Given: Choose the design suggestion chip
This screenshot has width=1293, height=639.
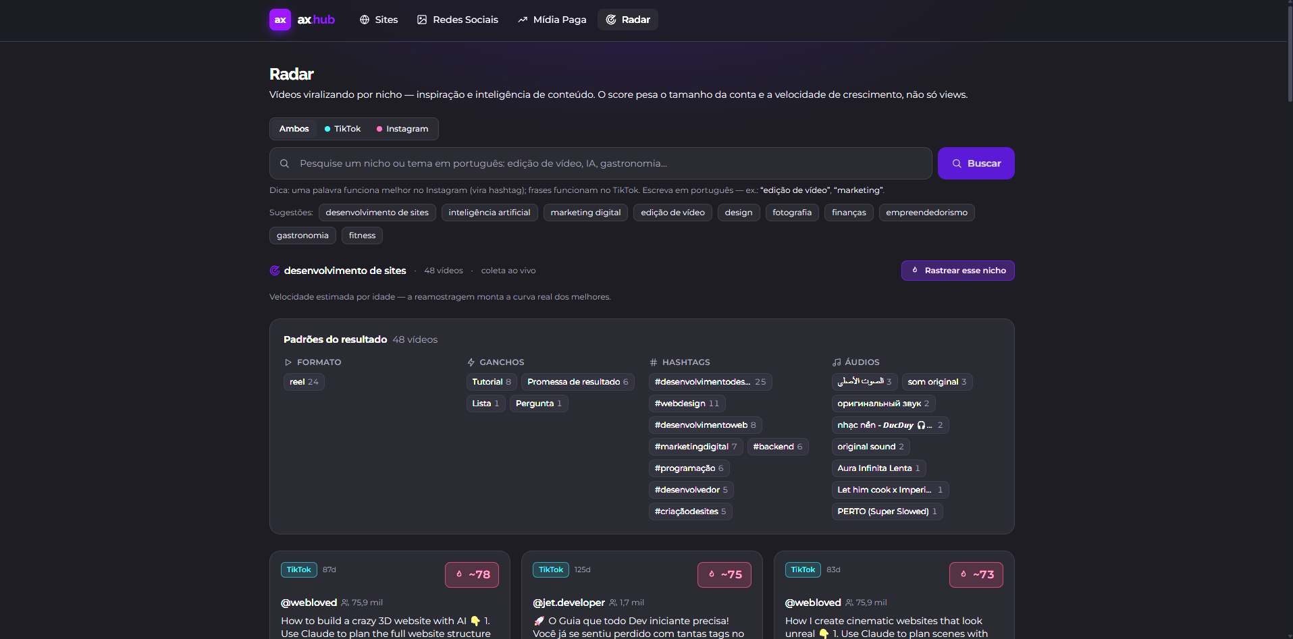Looking at the screenshot, I should 739,213.
